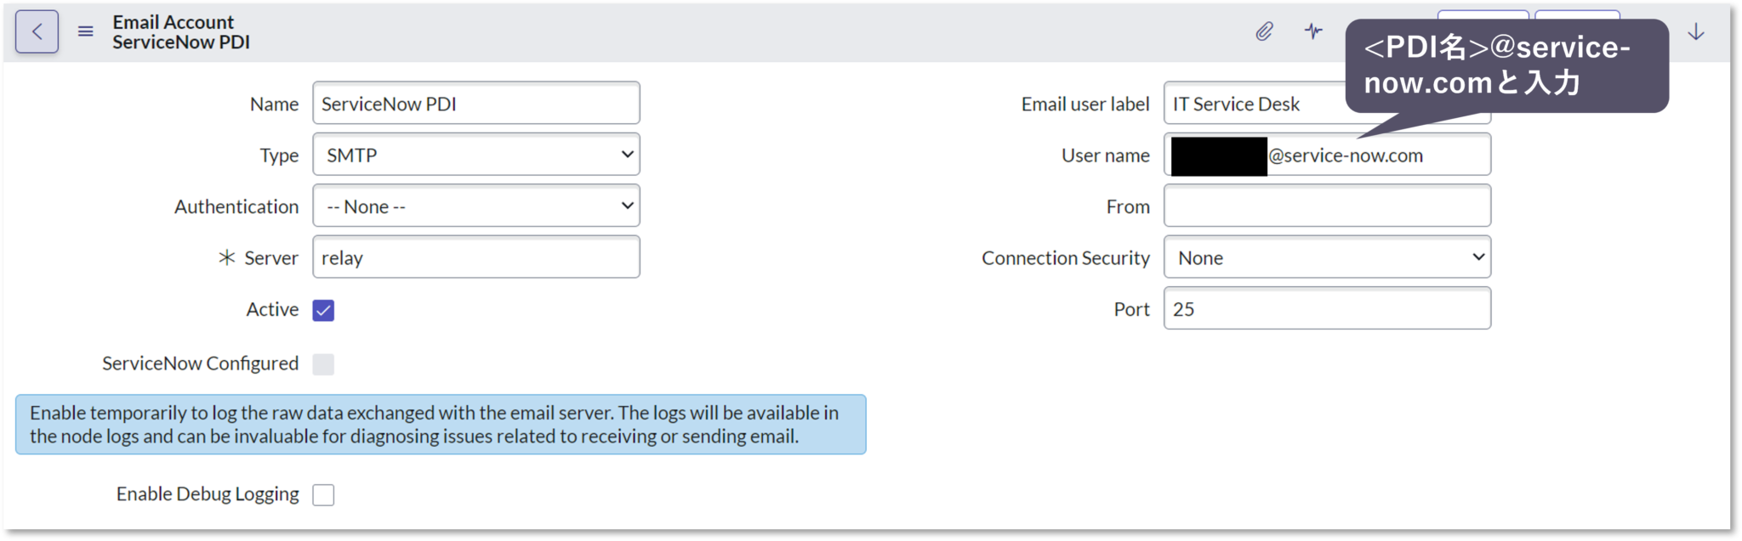Viewport: 1742px width, 541px height.
Task: Click the Name field containing ServiceNow PDI
Action: [475, 103]
